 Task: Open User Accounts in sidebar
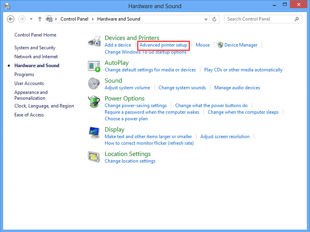coord(29,83)
